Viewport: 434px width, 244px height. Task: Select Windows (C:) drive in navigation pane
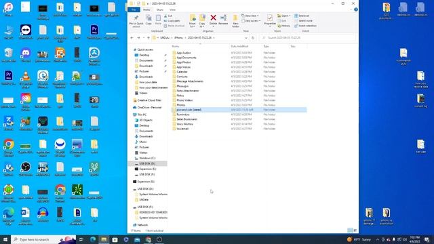[x=147, y=158]
